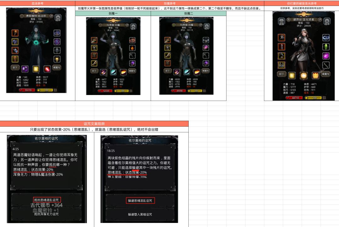Click the 评分：33042 score text
This screenshot has width=339, height=227.
[x=114, y=30]
